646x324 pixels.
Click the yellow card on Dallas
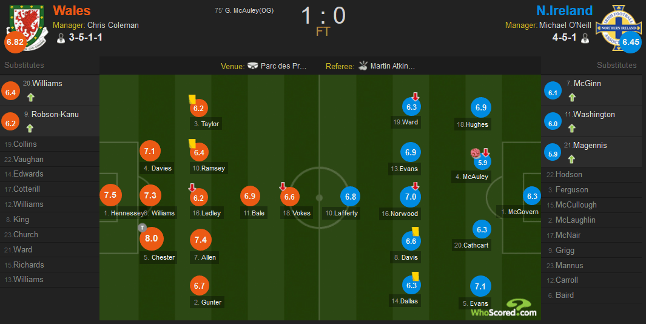[x=416, y=276]
